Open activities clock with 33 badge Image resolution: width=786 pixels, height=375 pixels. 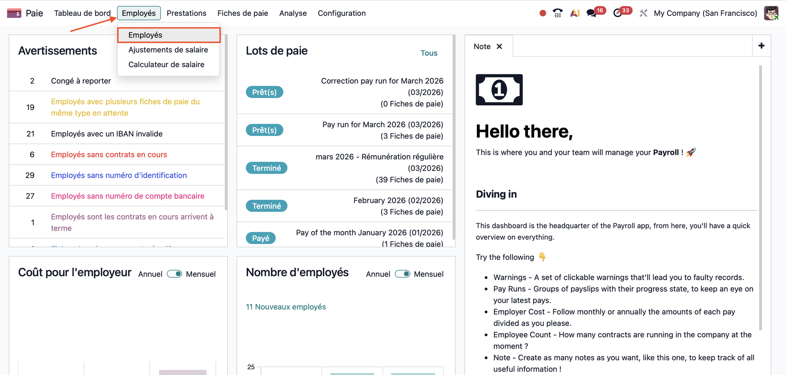(618, 13)
